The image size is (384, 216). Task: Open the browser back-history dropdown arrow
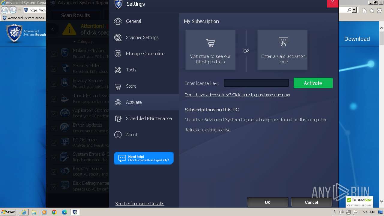click(19, 10)
